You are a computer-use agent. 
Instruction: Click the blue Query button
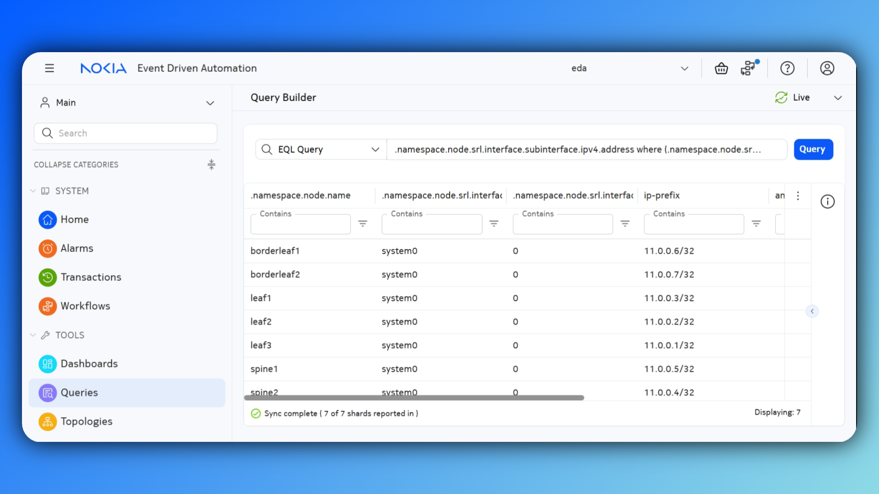(813, 150)
